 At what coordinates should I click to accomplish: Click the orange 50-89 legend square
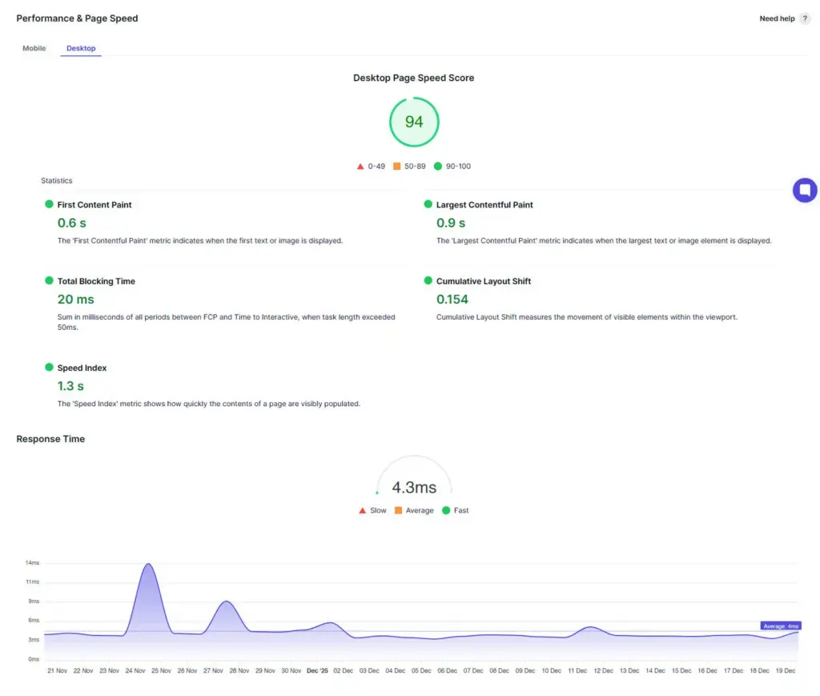tap(395, 166)
